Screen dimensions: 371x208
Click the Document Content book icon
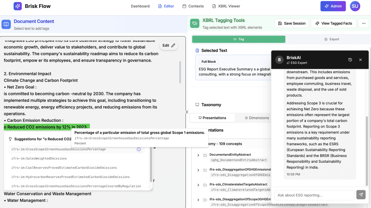6,24
